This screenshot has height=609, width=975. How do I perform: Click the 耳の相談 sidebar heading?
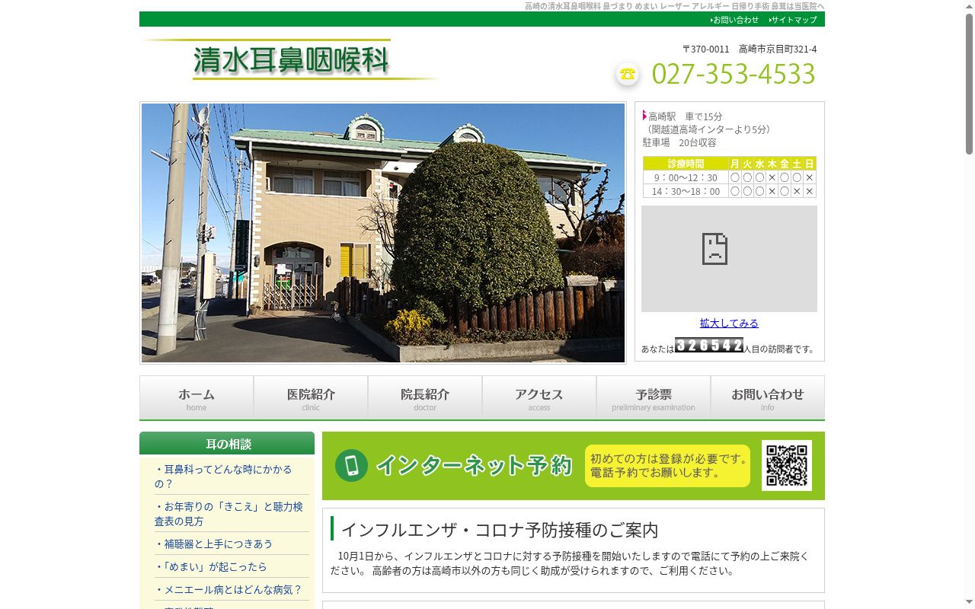click(227, 443)
